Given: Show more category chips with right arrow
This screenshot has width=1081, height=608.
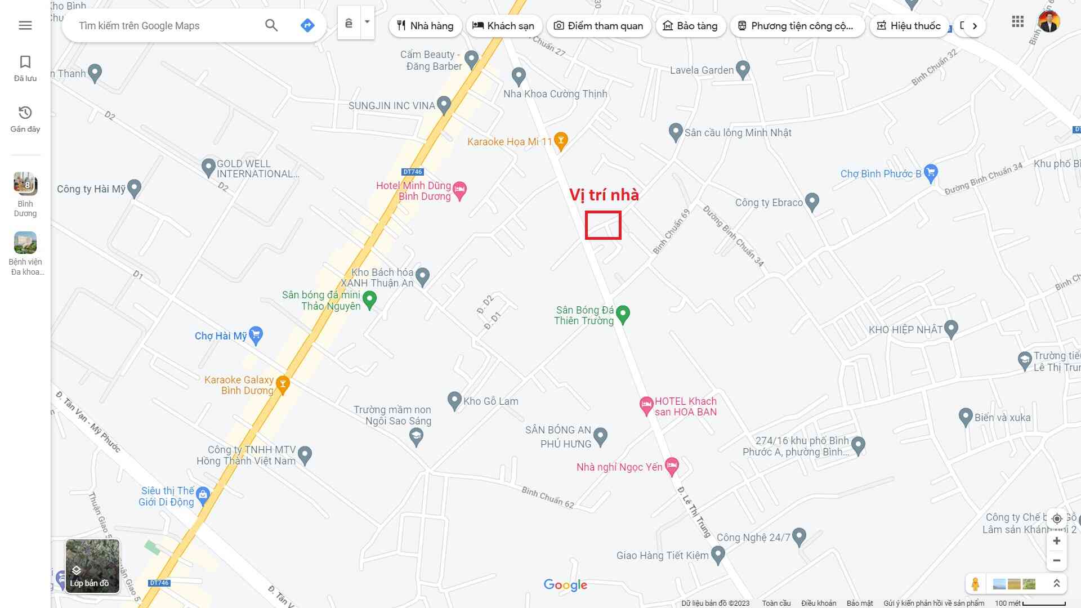Looking at the screenshot, I should pos(975,26).
